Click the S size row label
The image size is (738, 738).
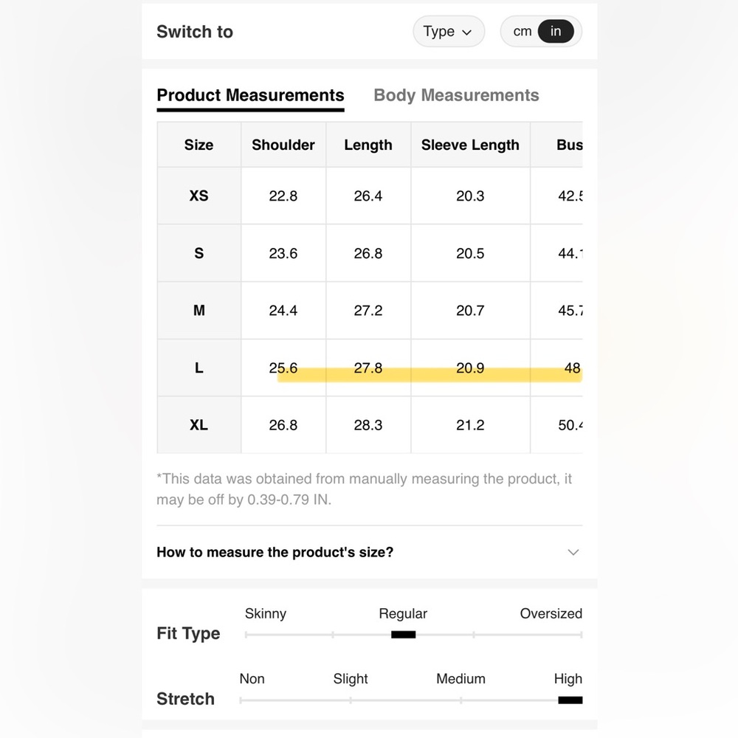tap(199, 253)
